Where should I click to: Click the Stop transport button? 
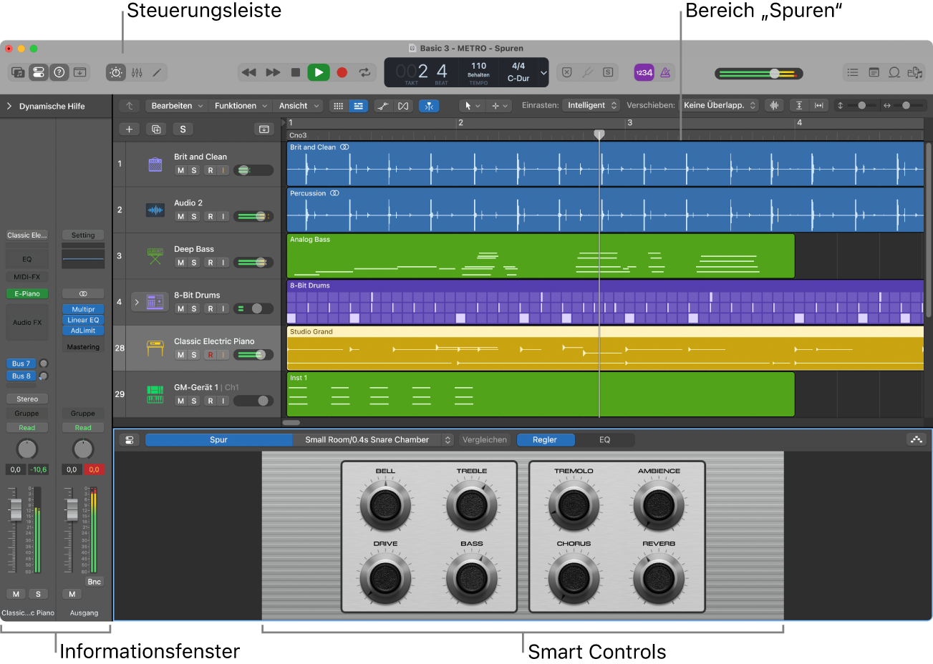coord(296,72)
